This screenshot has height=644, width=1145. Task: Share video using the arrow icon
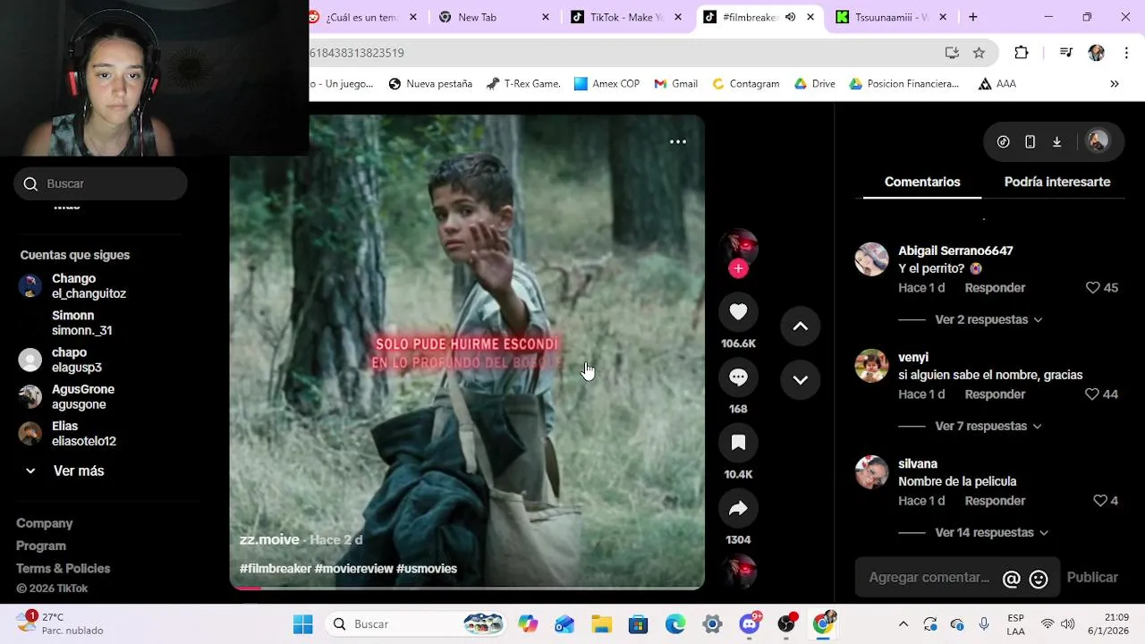[738, 508]
